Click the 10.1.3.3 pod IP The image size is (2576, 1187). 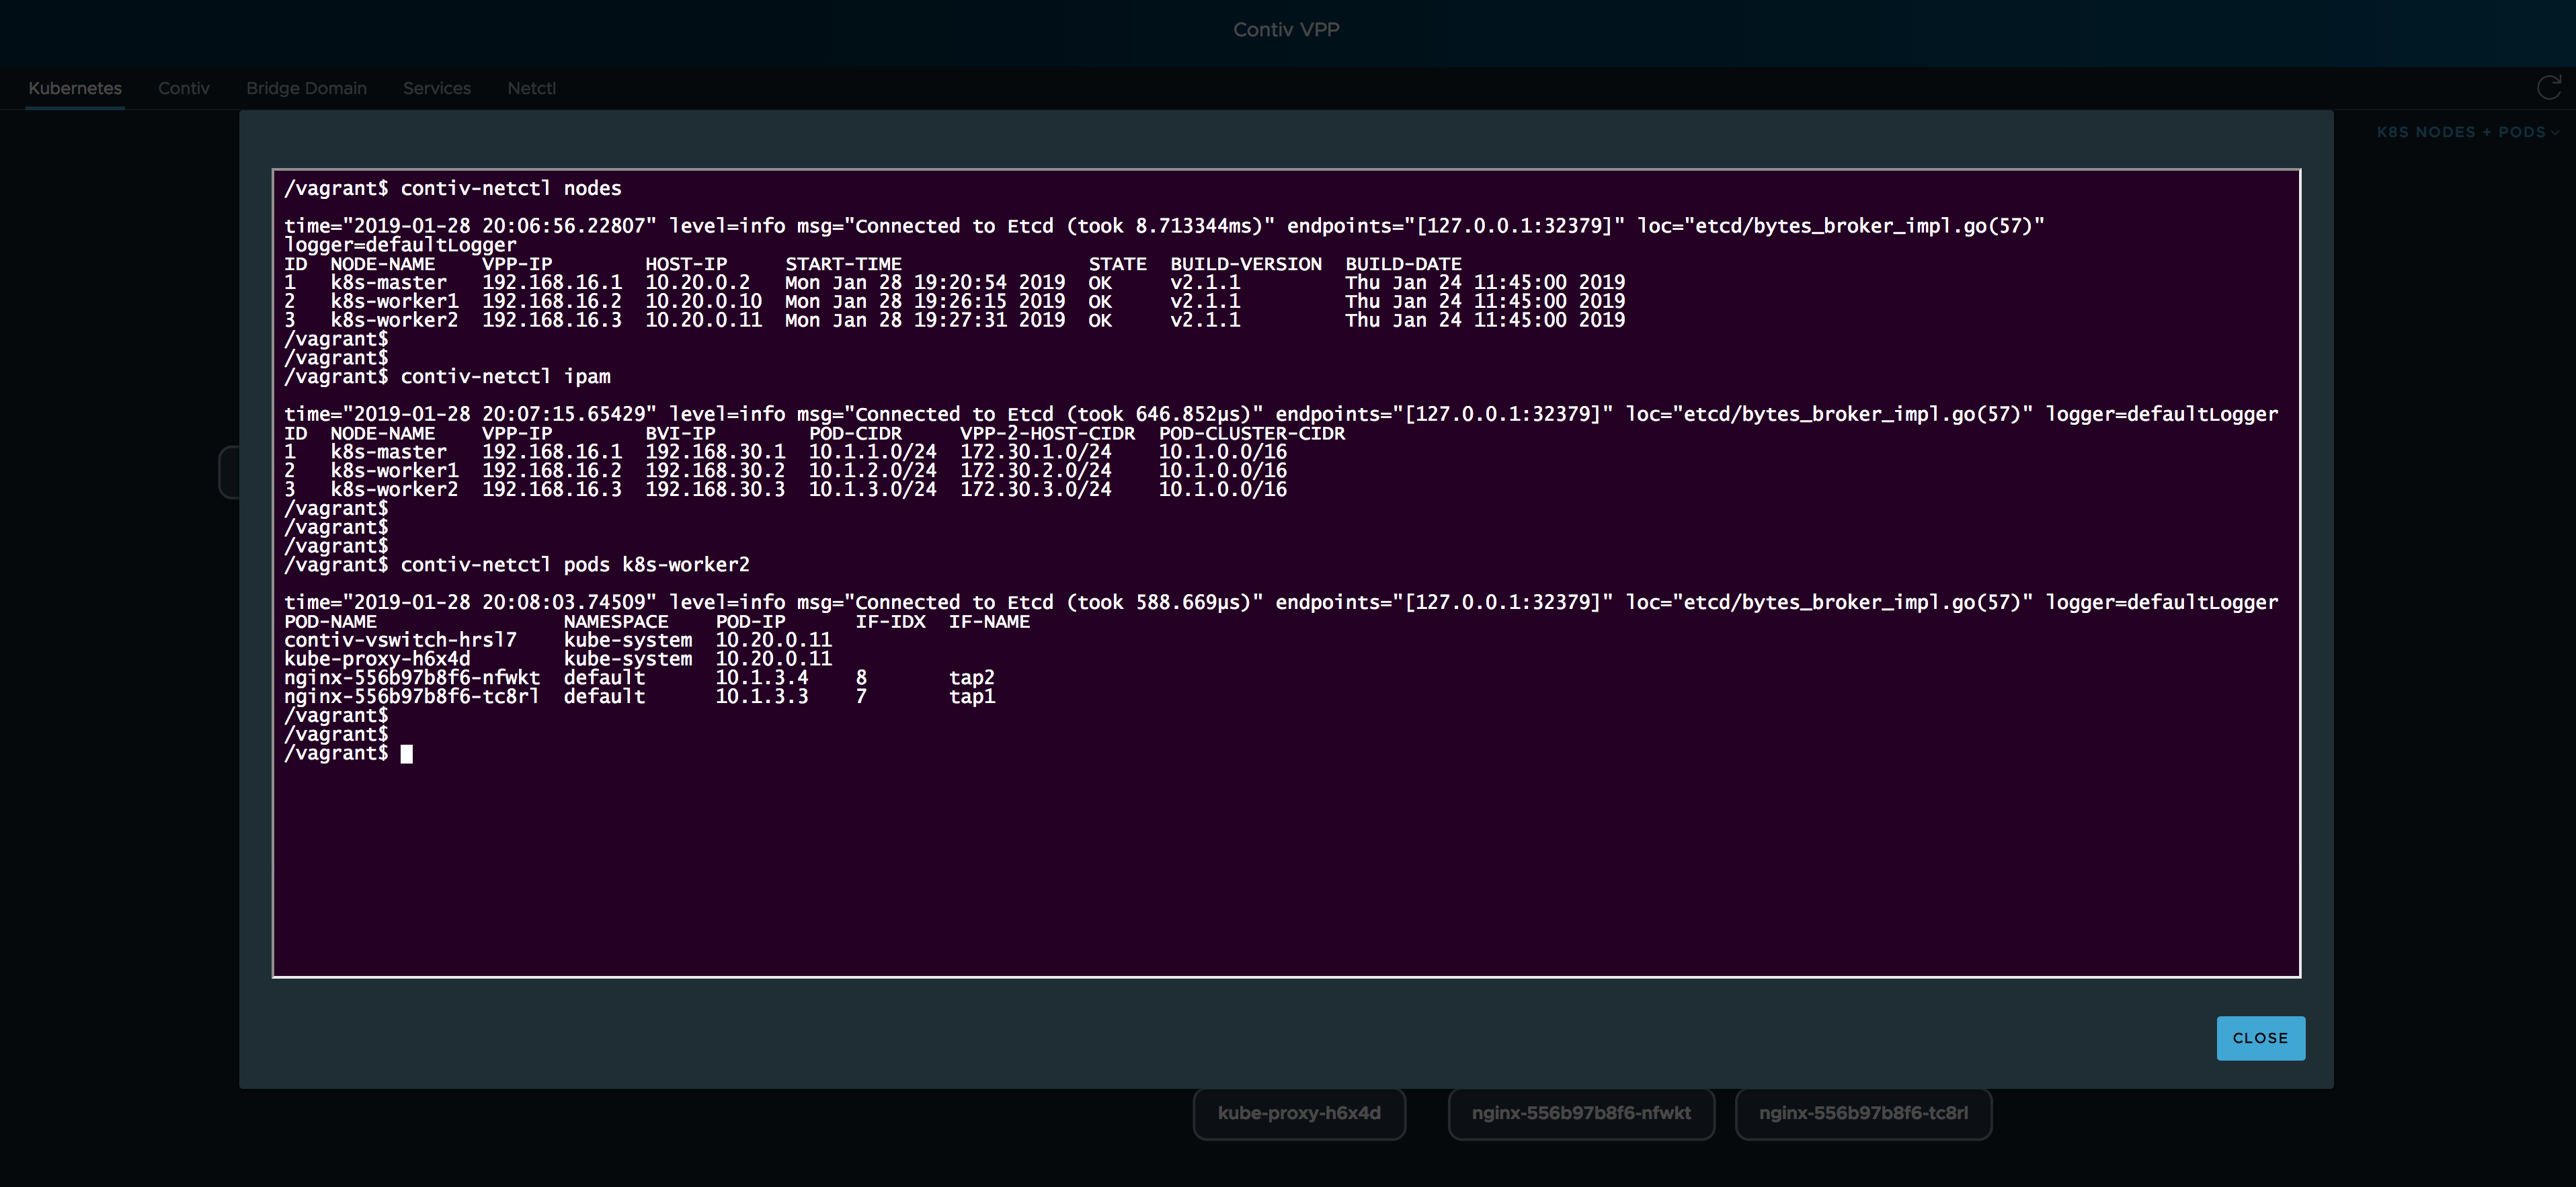click(761, 697)
